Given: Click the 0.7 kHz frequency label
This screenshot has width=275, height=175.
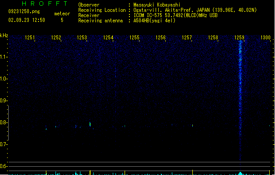Looking at the screenshot, I should pos(3,144).
